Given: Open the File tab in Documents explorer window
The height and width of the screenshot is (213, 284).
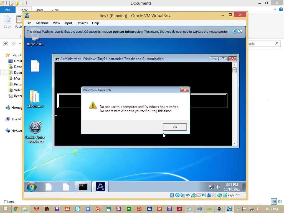Looking at the screenshot, I should (7, 10).
